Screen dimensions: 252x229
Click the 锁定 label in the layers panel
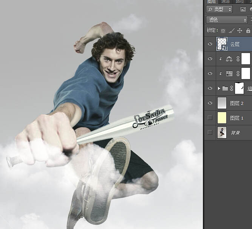[x=212, y=30]
